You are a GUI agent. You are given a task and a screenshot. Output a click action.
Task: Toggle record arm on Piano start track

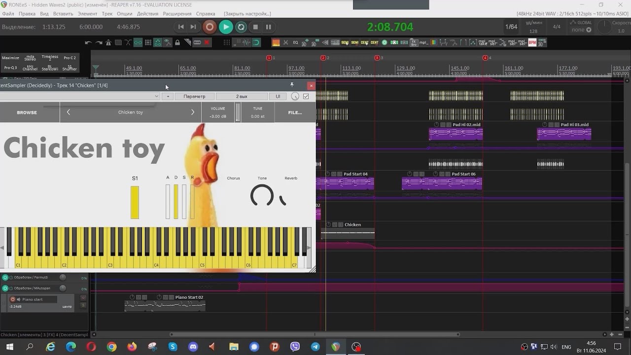coord(13,299)
